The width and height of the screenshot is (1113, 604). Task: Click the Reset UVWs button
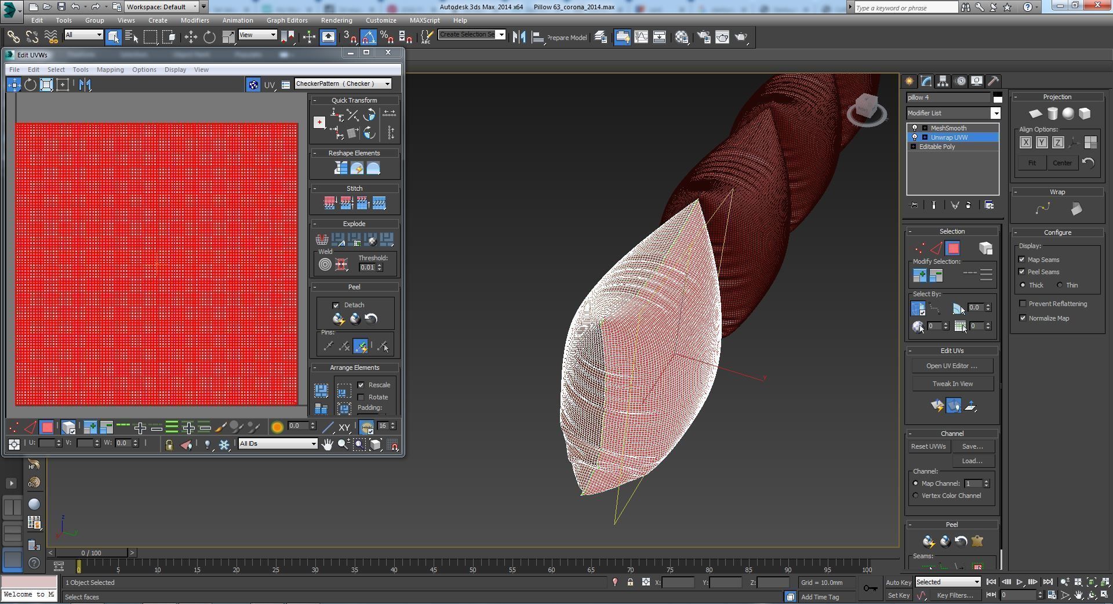pos(928,447)
